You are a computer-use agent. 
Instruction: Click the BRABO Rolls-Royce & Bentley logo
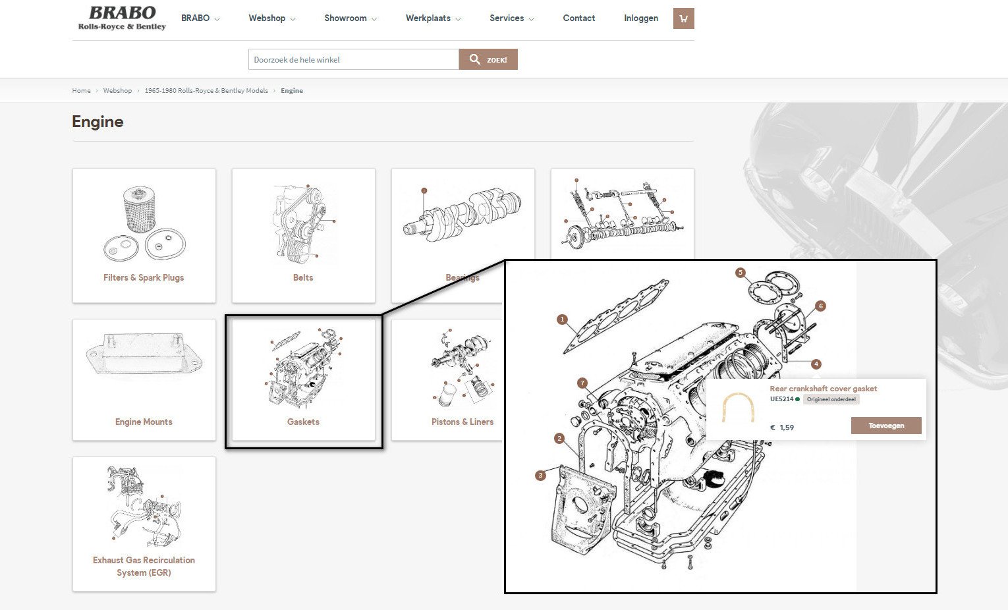(x=122, y=18)
